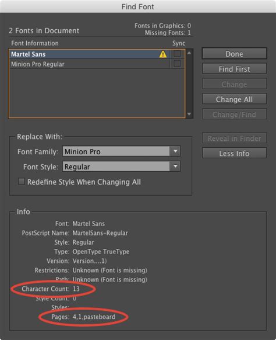
Task: Open the Font Style dropdown arrow
Action: click(x=175, y=166)
